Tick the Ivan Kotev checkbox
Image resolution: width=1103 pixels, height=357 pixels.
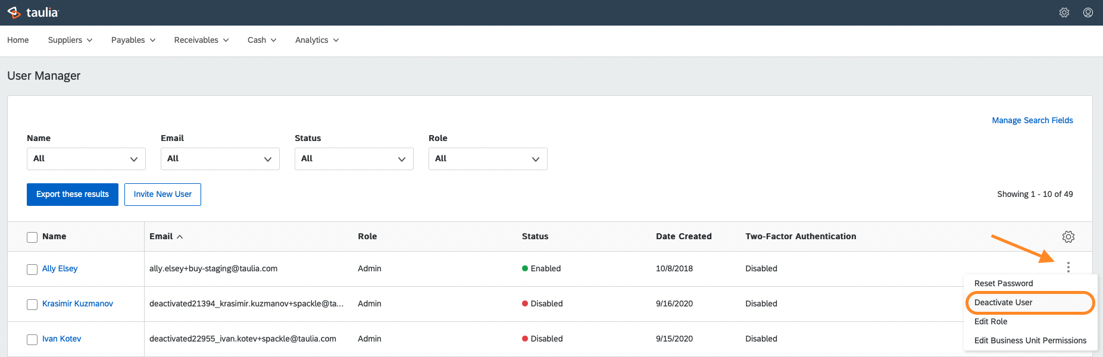coord(32,340)
